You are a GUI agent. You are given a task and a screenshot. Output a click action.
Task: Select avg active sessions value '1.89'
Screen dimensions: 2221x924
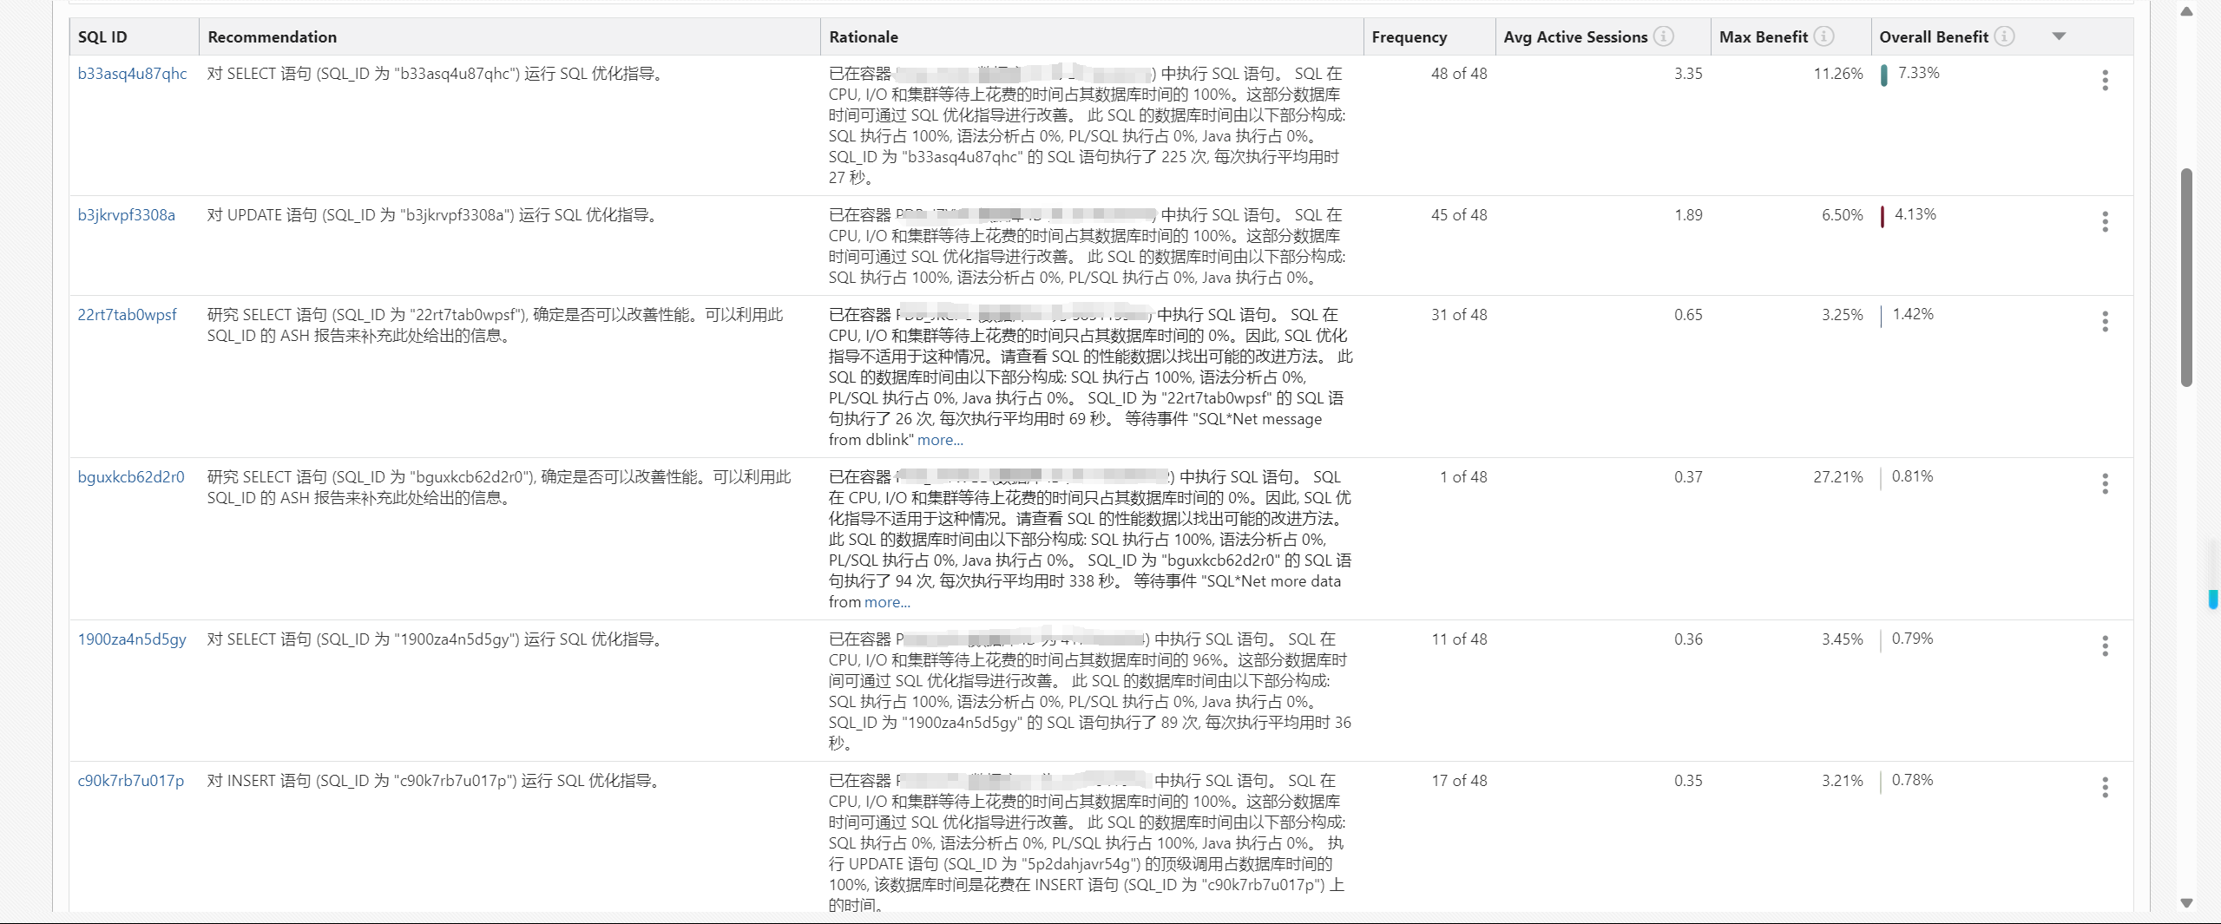pyautogui.click(x=1688, y=215)
